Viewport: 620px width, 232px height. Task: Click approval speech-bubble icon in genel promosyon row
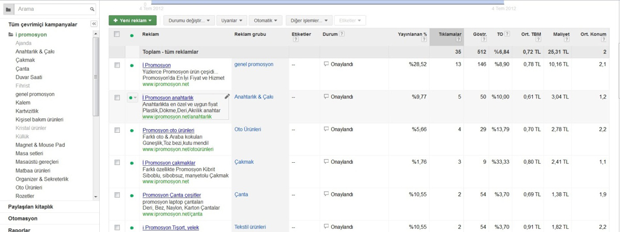(326, 64)
